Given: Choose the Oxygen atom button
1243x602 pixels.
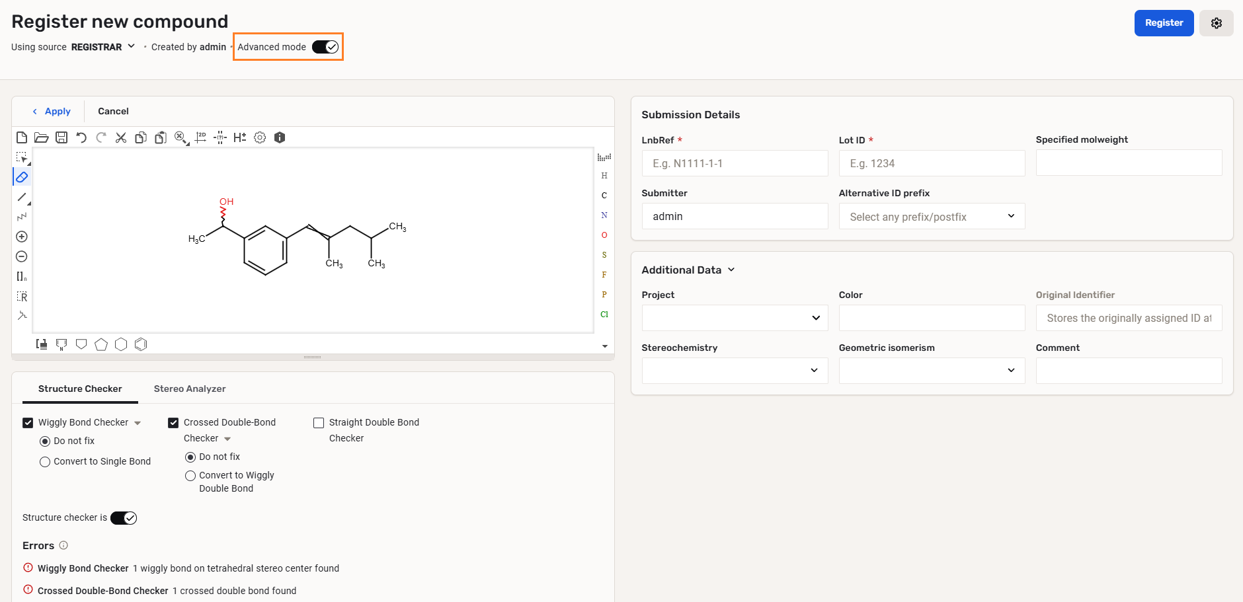Looking at the screenshot, I should point(604,235).
